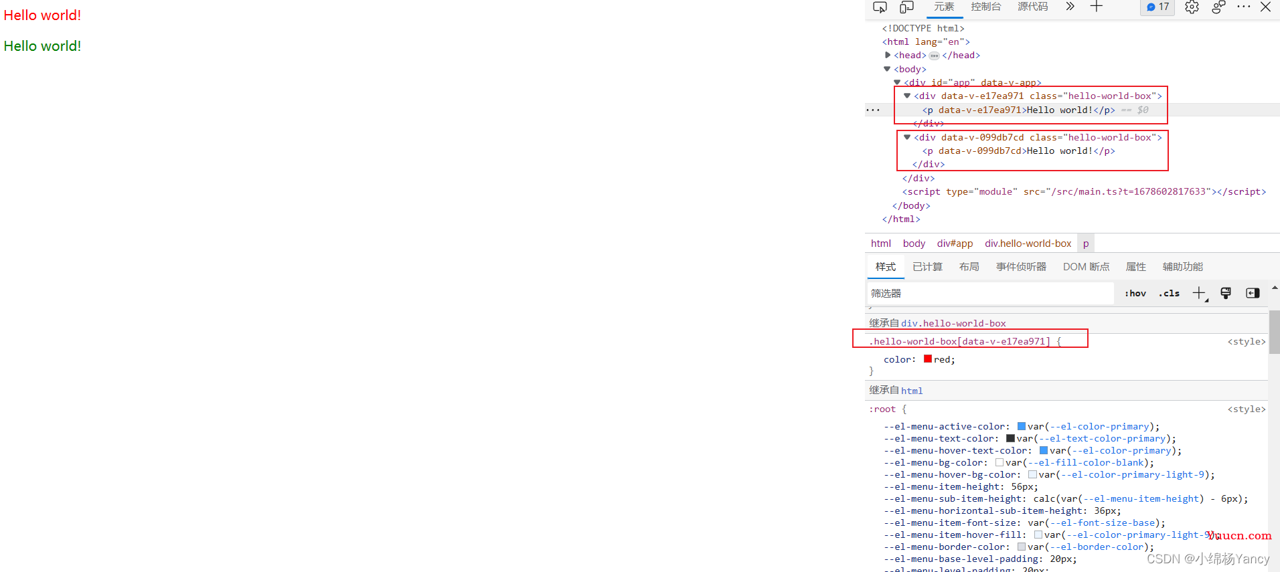Follow the 继承自 div.hello-world-box link
Viewport: 1280px width, 572px height.
coord(953,323)
